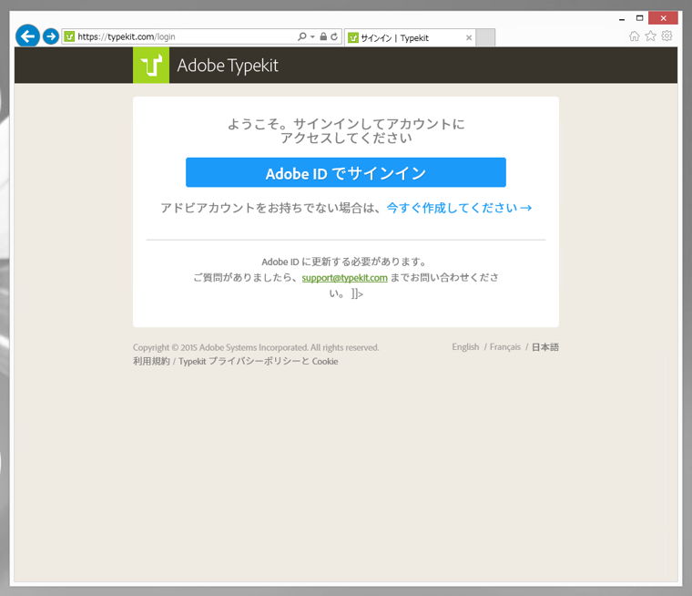Click the Adobe Typekit header title
The height and width of the screenshot is (596, 692).
point(228,66)
